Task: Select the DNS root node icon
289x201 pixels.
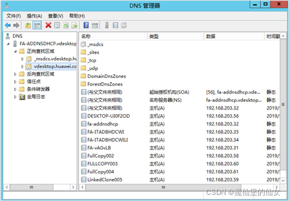Action: [8, 36]
